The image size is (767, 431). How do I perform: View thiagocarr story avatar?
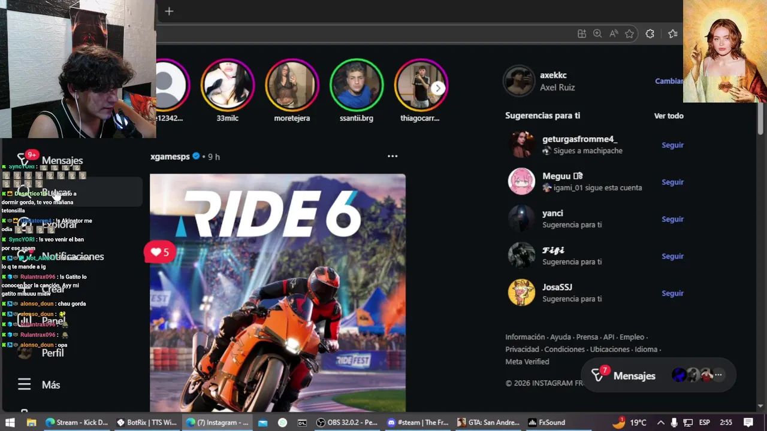(421, 85)
